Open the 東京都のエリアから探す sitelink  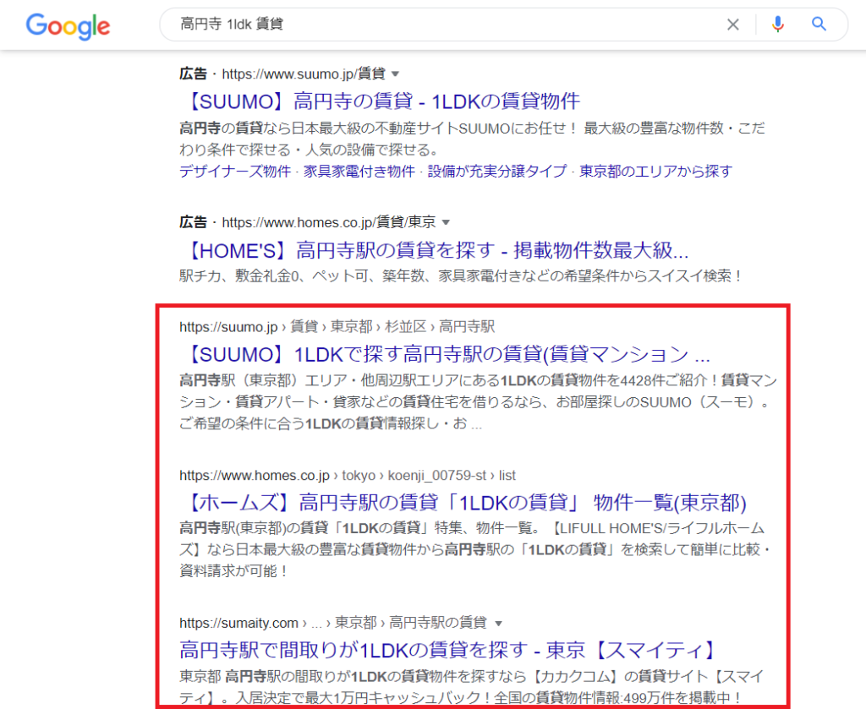655,172
